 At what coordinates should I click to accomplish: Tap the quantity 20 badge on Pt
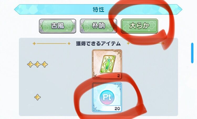(x=117, y=109)
